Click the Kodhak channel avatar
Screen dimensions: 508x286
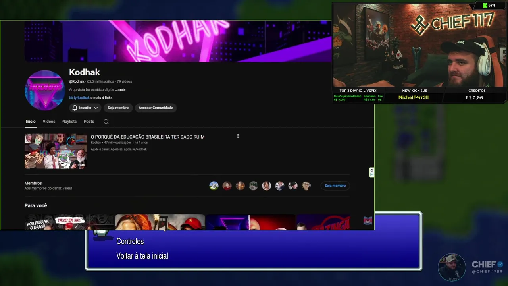[x=44, y=90]
